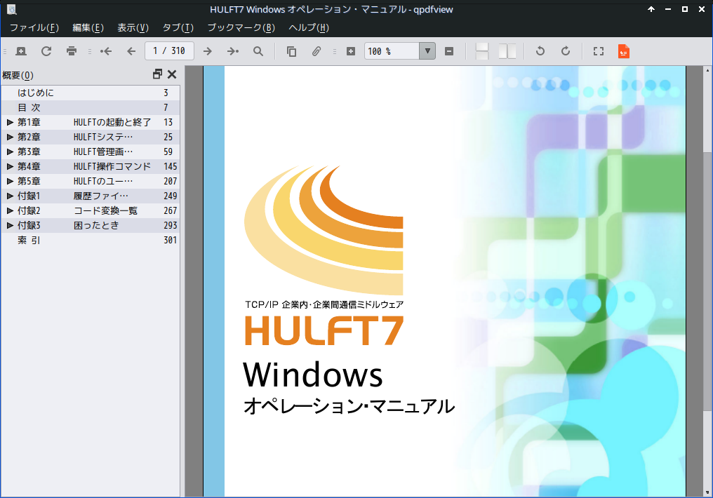Open the ファイル(F) menu
The height and width of the screenshot is (498, 713).
(34, 28)
